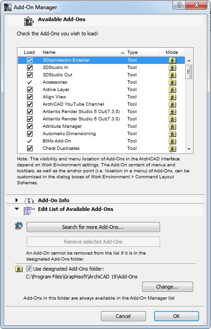Select the Attribute Manager add-on name
The image size is (211, 329).
[62, 126]
